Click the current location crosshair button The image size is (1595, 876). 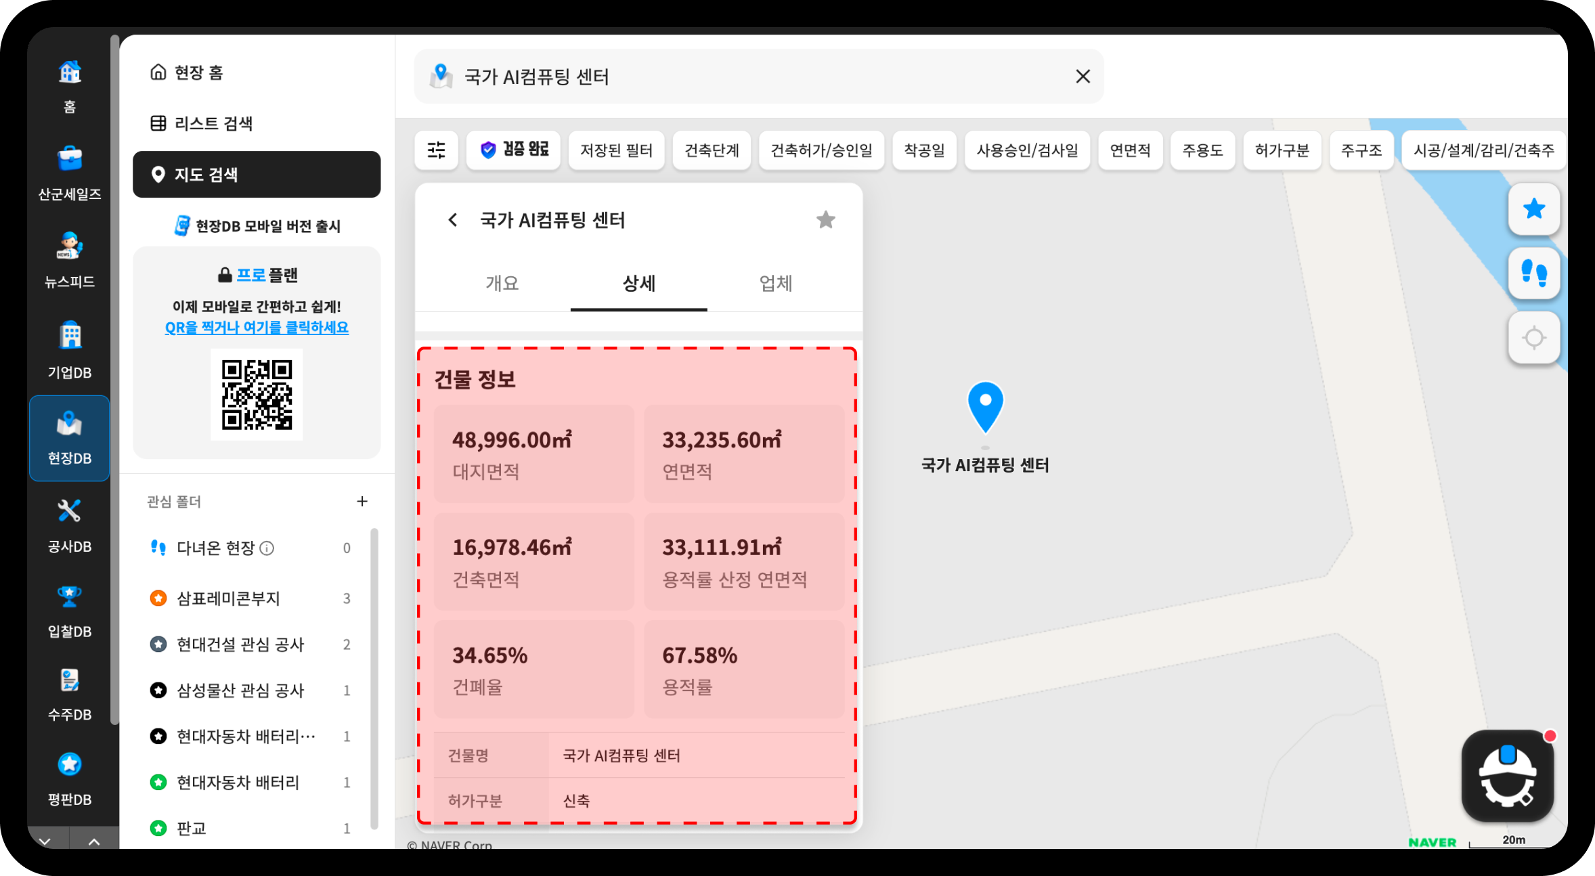click(1534, 337)
